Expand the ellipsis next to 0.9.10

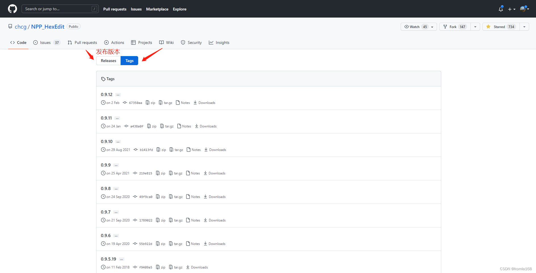pos(118,142)
